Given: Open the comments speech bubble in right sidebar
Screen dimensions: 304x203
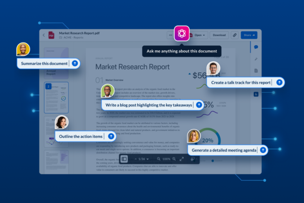Looking at the screenshot, I should pyautogui.click(x=256, y=47).
